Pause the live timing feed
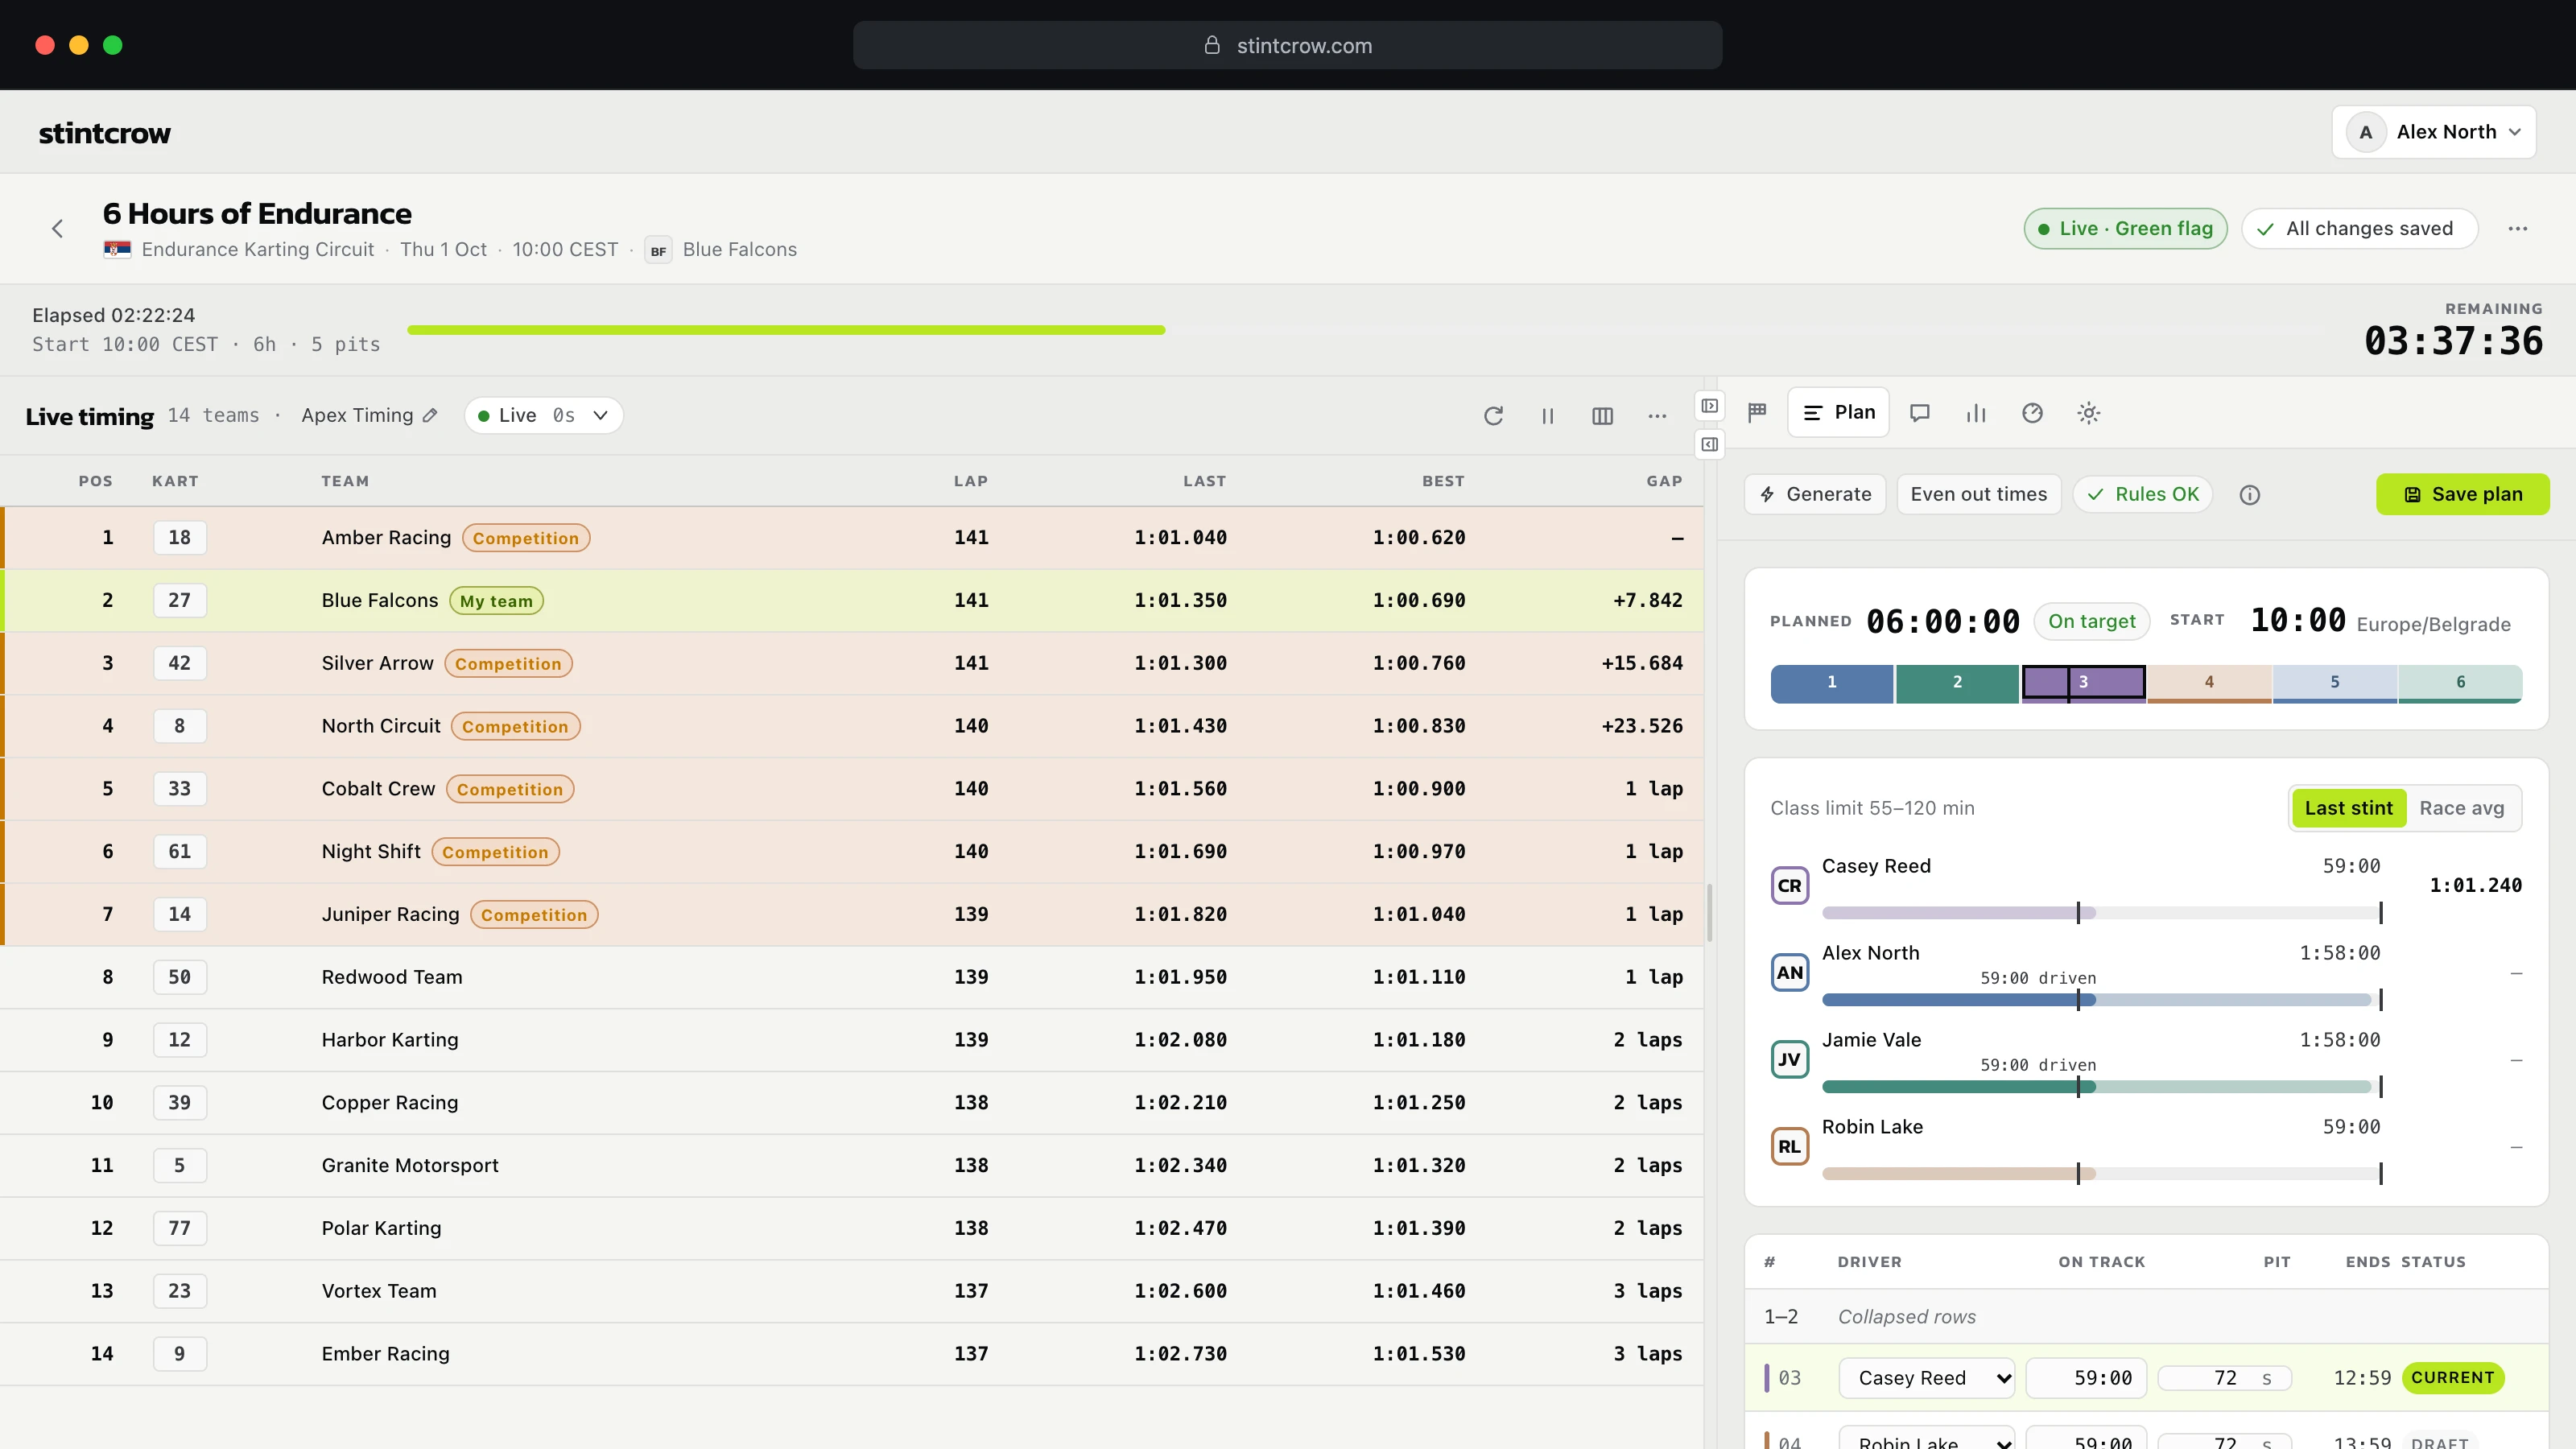Screen dimensions: 2576x1449 pyautogui.click(x=1547, y=416)
